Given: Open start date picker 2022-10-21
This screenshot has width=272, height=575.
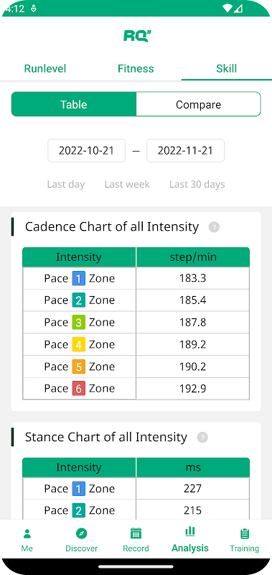Looking at the screenshot, I should click(86, 150).
